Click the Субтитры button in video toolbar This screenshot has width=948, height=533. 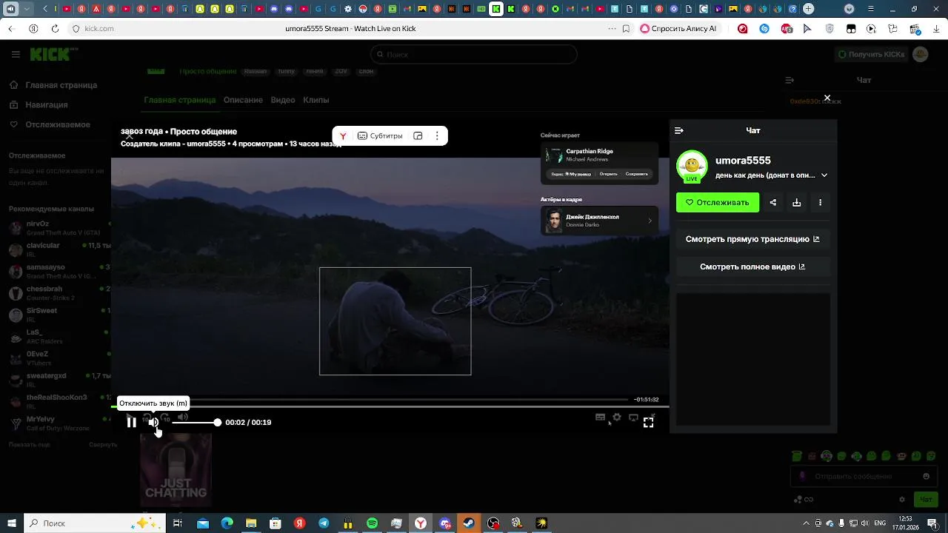(380, 136)
